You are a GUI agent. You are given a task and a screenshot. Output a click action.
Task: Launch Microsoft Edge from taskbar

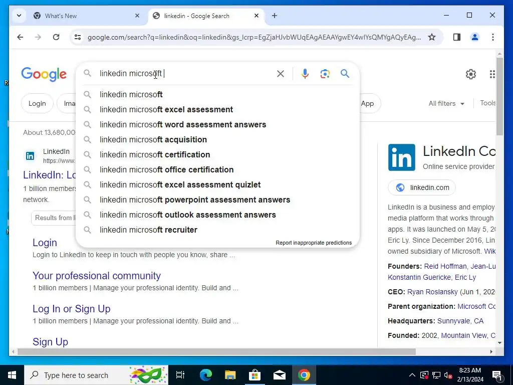point(206,375)
